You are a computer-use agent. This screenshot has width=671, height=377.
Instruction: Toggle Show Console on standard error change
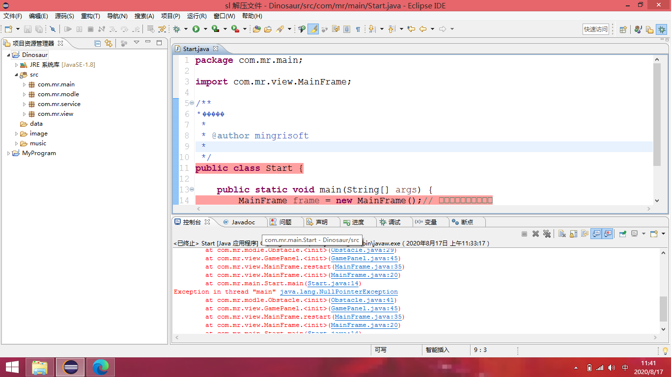click(608, 234)
